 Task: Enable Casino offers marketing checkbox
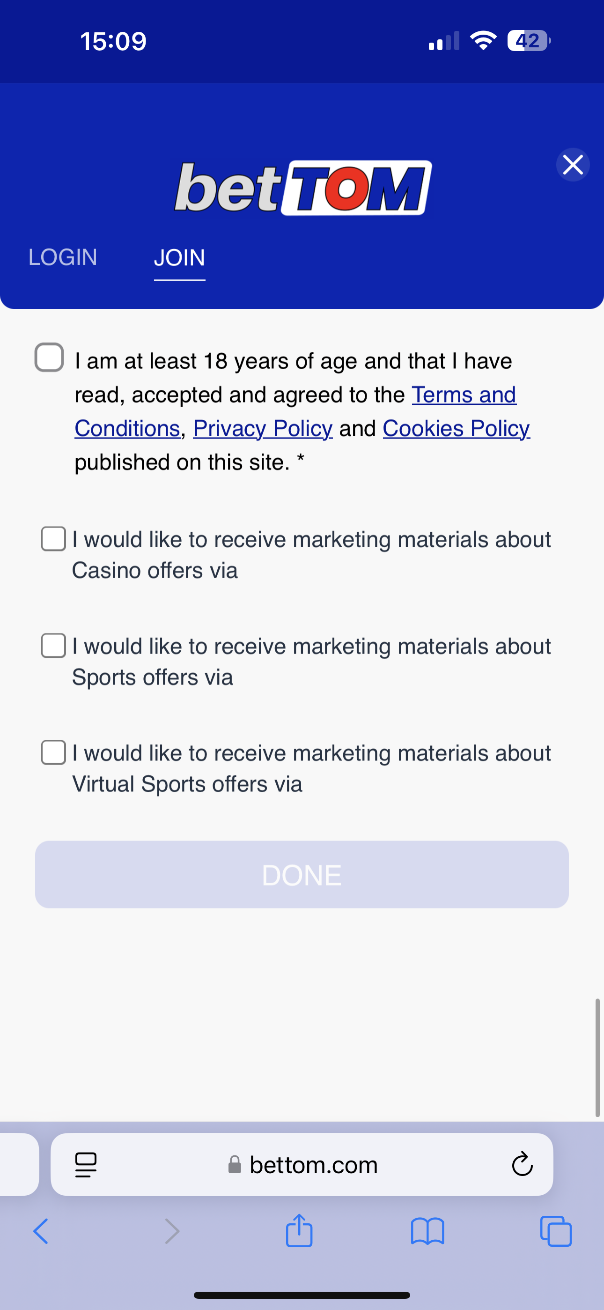pos(53,538)
